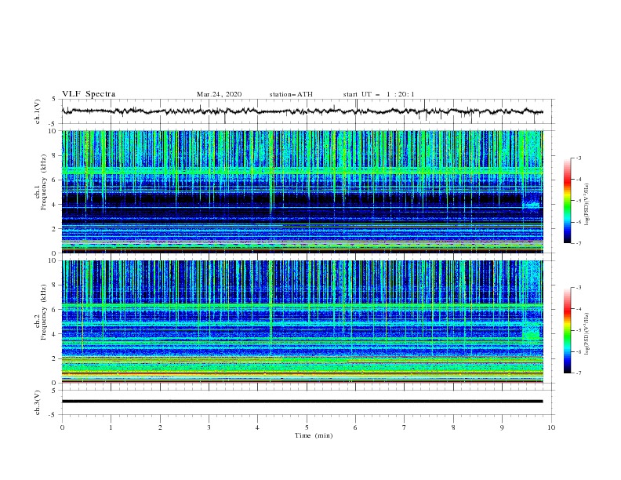
Task: Click the green 4 kHz burst in ch.2 spectrogram
Action: 531,336
